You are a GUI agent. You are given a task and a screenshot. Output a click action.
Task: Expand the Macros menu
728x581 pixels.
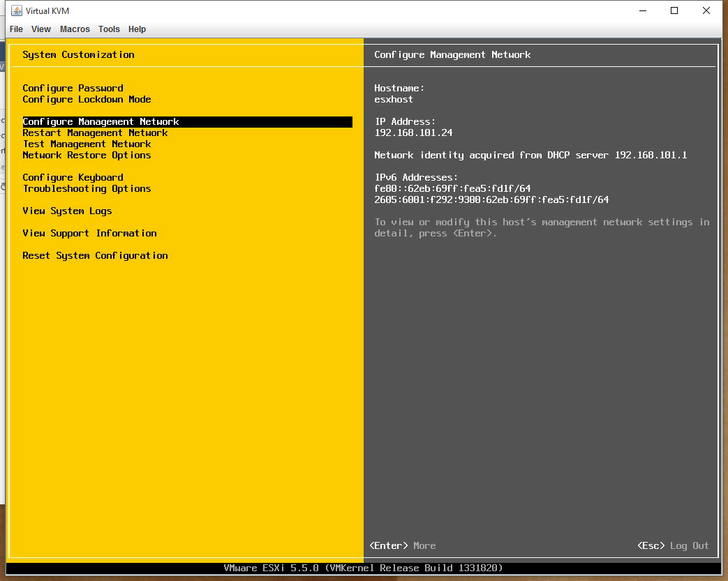(x=75, y=29)
